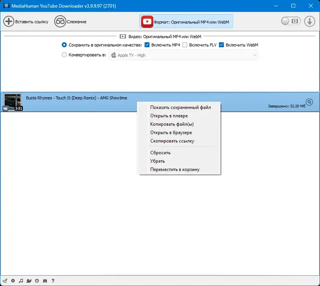Viewport: 320px width, 286px height.
Task: Start all downloads with the arrow icon
Action: tap(310, 21)
